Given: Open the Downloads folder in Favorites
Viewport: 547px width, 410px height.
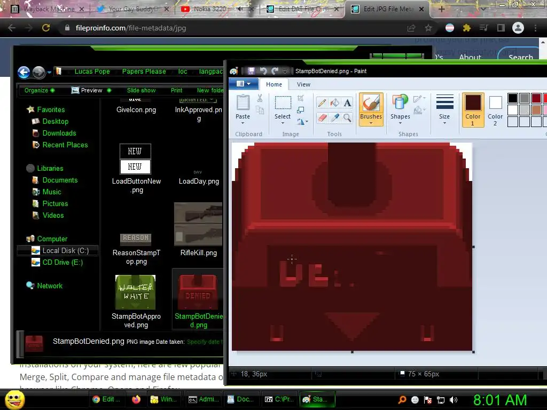Looking at the screenshot, I should (59, 133).
